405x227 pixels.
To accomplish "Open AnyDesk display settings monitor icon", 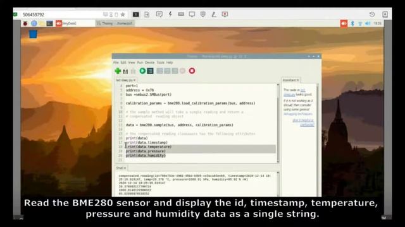I will click(x=192, y=15).
